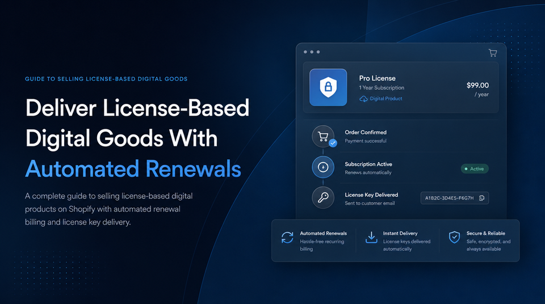This screenshot has width=545, height=304.
Task: Click the License Key Delivered key icon
Action: pyautogui.click(x=323, y=198)
